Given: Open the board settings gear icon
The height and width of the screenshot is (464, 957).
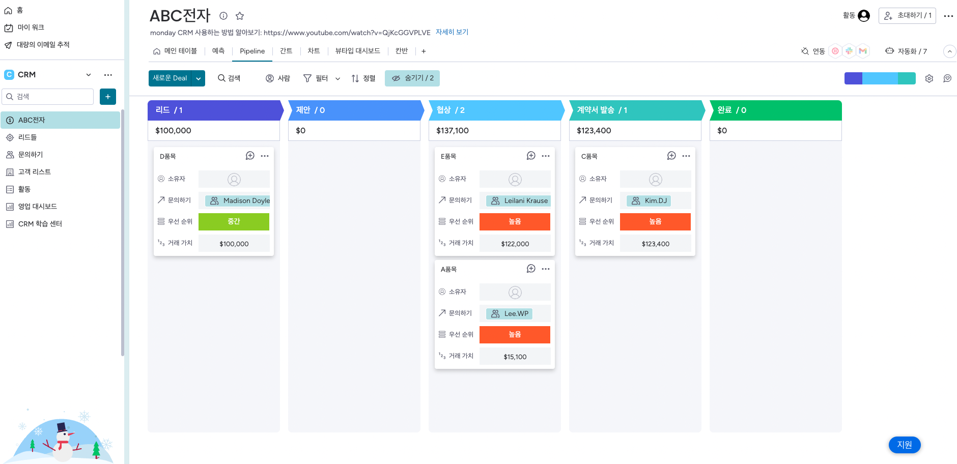Looking at the screenshot, I should click(x=929, y=78).
